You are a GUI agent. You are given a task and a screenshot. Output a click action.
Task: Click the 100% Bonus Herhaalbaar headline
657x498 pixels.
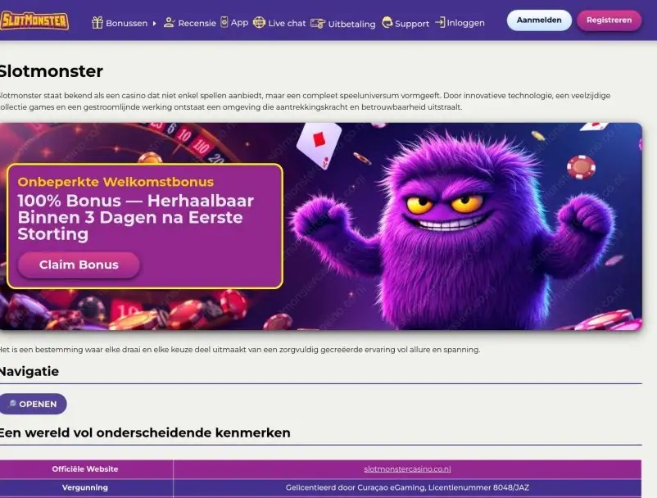click(x=136, y=217)
